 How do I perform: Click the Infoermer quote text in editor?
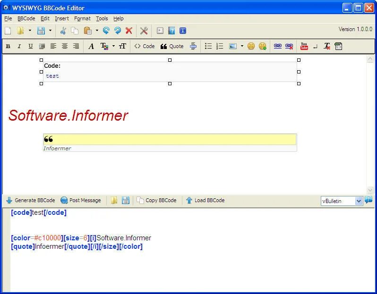pyautogui.click(x=57, y=148)
